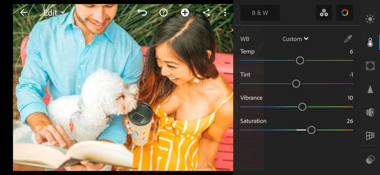Click the Tint value -1
Screen dimensions: 380x175
pyautogui.click(x=351, y=75)
